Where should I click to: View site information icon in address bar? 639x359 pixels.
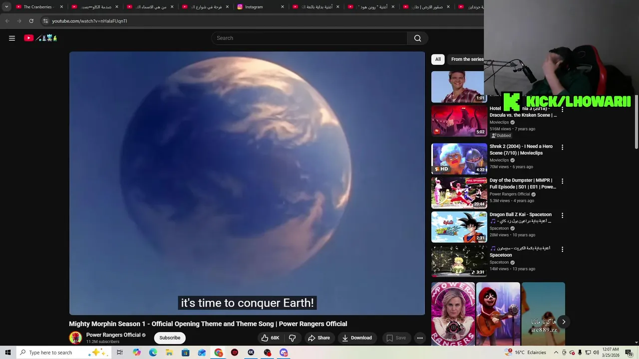pos(45,21)
